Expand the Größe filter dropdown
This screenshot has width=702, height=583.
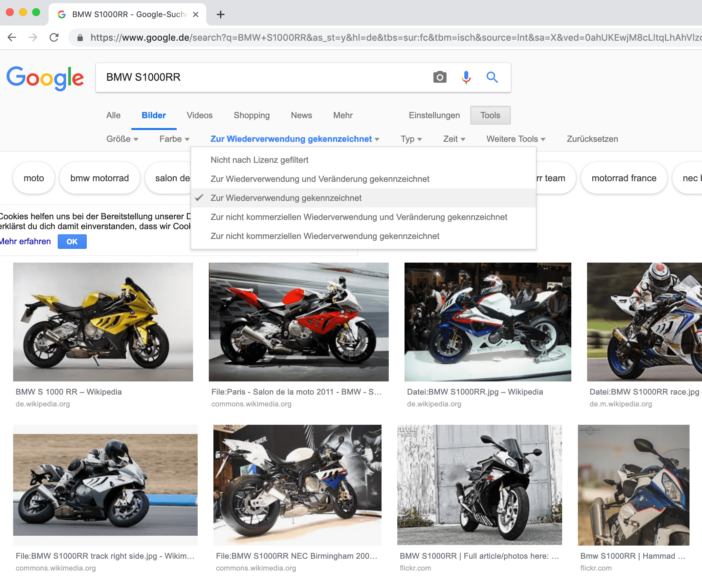[122, 139]
